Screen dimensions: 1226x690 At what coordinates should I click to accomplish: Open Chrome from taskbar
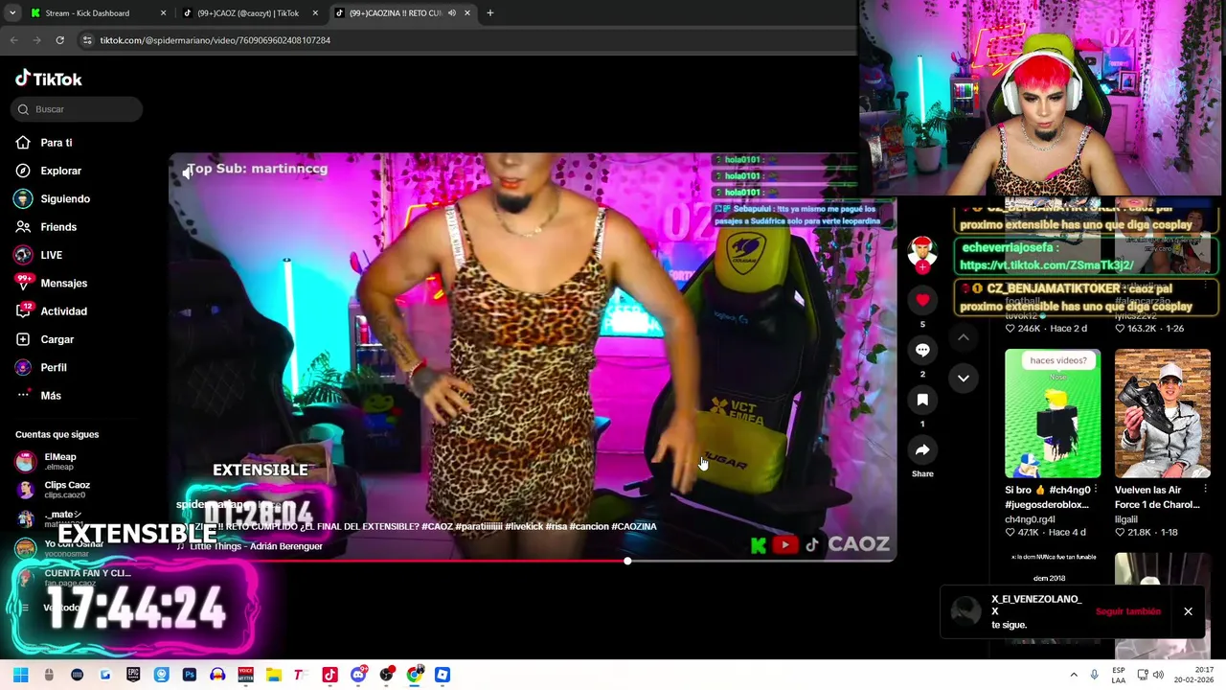[414, 675]
